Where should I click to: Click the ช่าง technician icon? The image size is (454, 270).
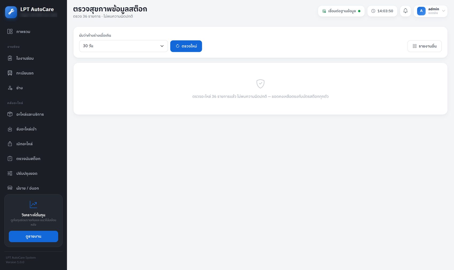[10, 88]
